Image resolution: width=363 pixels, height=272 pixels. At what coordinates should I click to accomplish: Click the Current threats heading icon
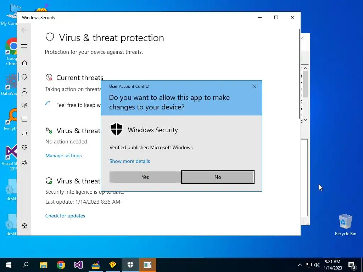49,77
